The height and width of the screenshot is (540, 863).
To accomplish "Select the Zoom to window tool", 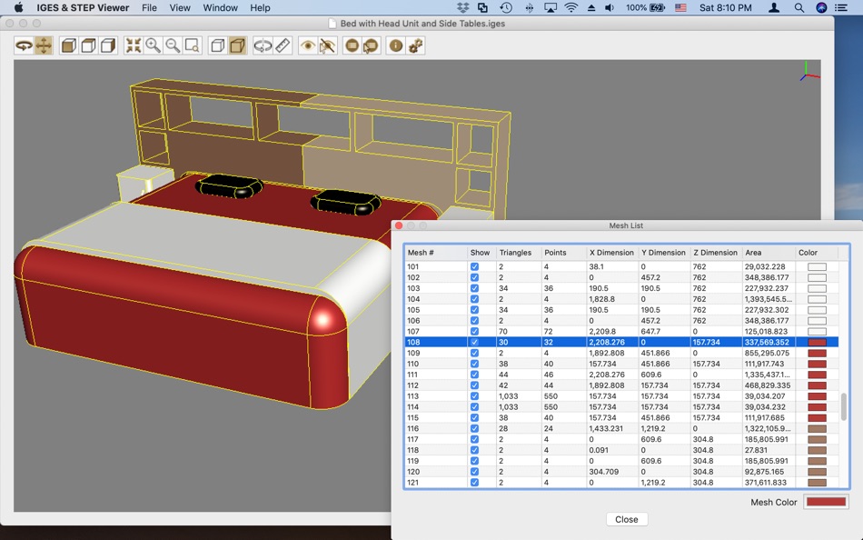I will coord(193,45).
